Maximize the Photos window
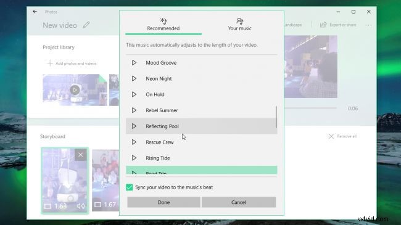 click(353, 12)
